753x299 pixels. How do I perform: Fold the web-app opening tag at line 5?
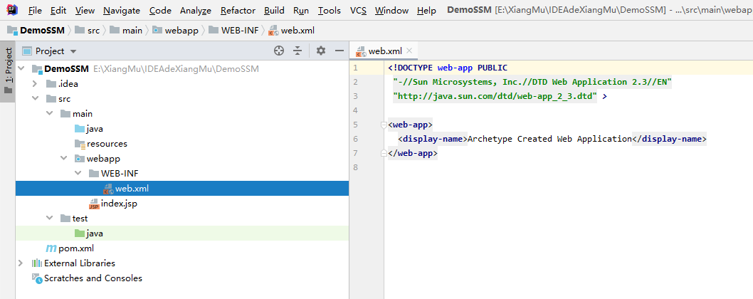pyautogui.click(x=383, y=125)
